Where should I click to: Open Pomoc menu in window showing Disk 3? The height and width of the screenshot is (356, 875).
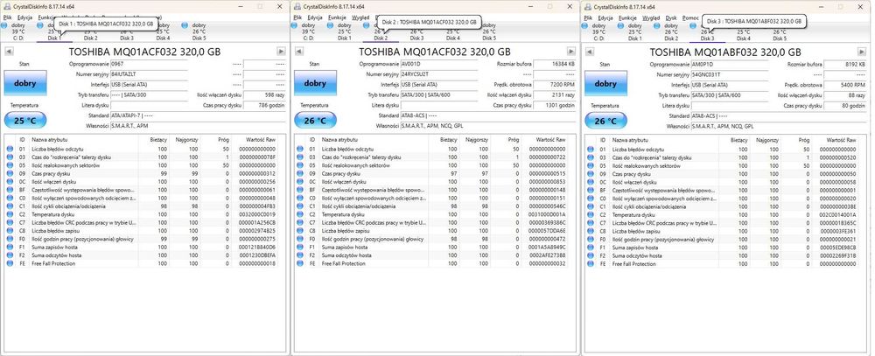[x=690, y=17]
